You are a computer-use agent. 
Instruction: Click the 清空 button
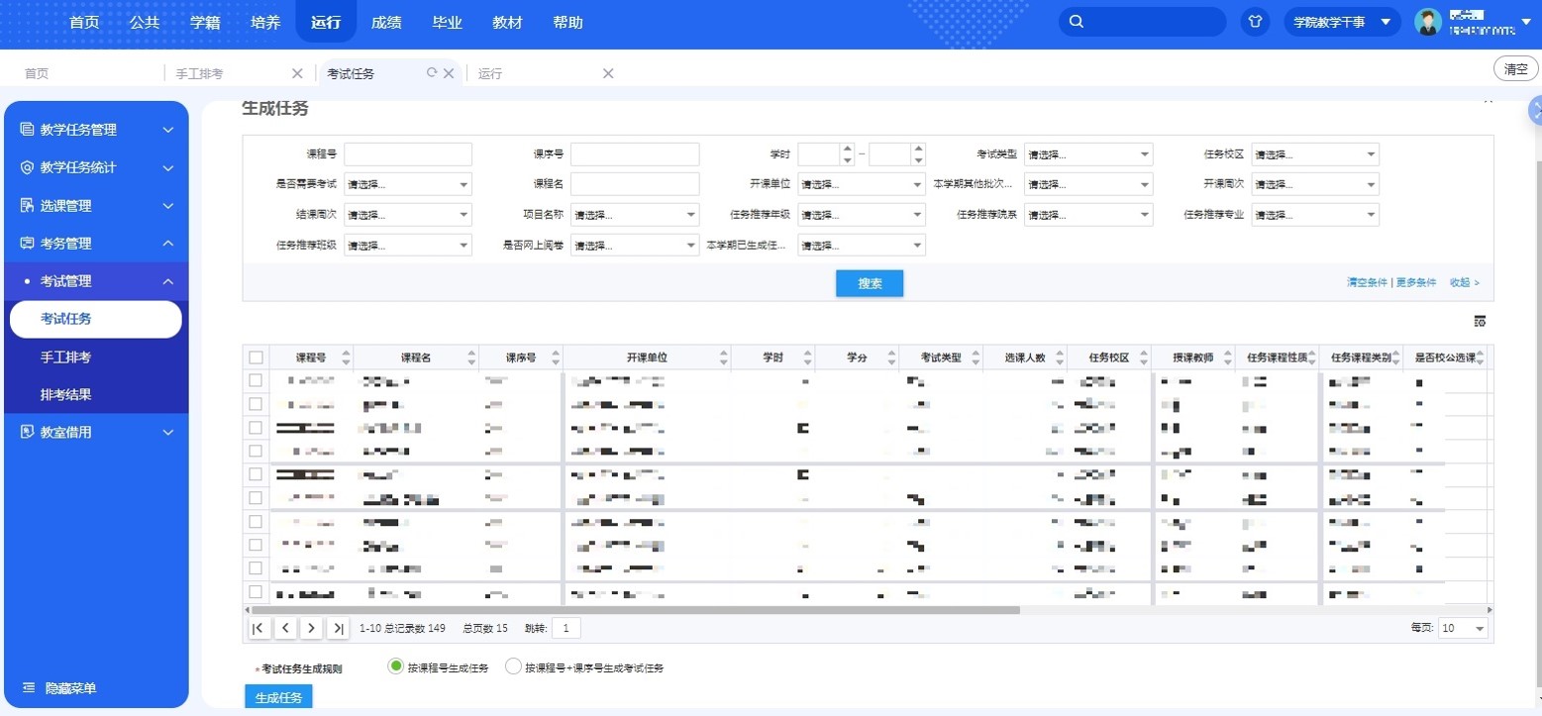coord(1516,69)
